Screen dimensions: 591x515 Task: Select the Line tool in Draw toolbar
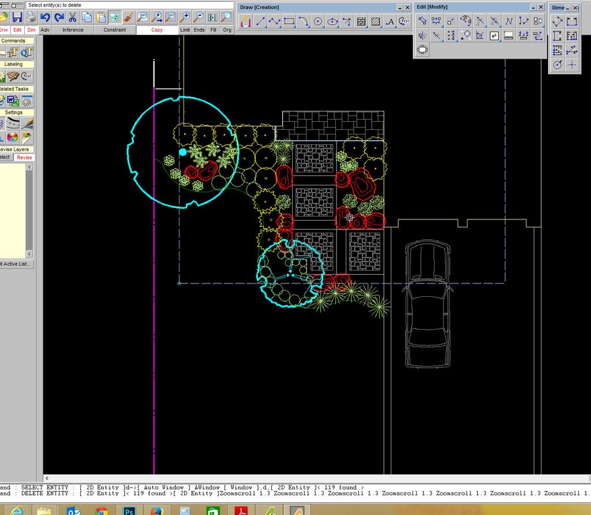[260, 21]
